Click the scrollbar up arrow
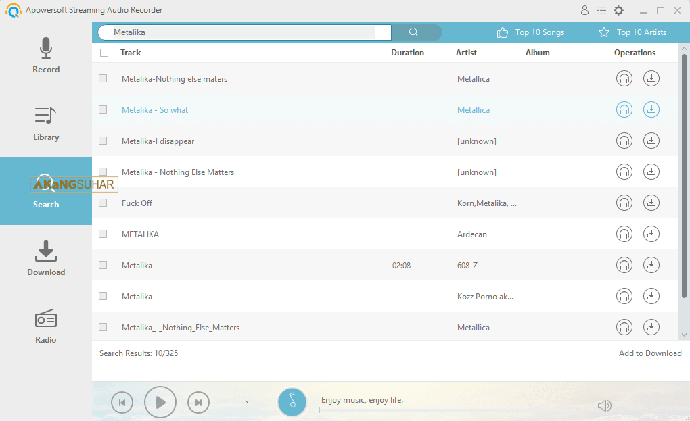Viewport: 690px width, 421px height. [x=684, y=48]
